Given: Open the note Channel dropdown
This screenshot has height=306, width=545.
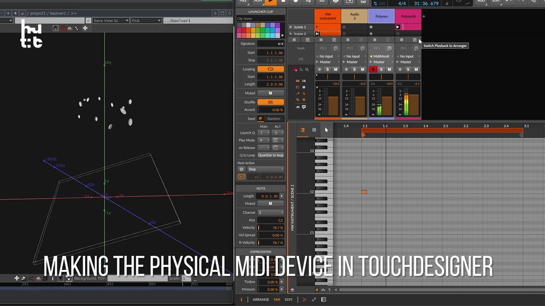Looking at the screenshot, I should (x=271, y=212).
